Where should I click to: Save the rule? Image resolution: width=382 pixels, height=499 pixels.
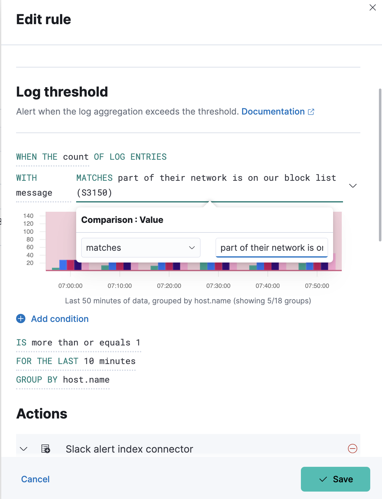pyautogui.click(x=335, y=479)
